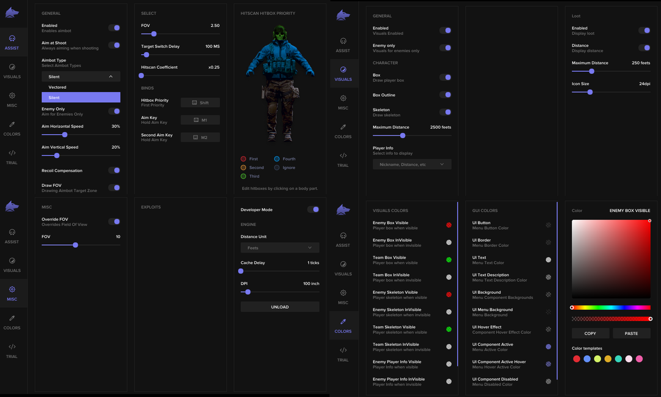Open the Distance Unit Feets dropdown

[280, 248]
